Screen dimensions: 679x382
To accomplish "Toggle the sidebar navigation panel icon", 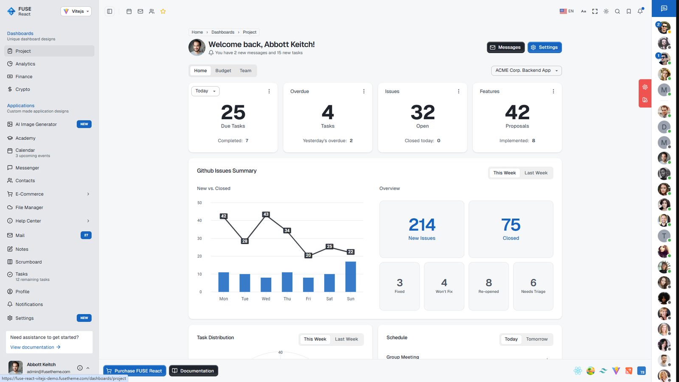I will click(x=109, y=11).
